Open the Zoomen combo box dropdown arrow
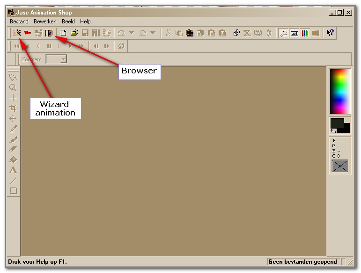The height and width of the screenshot is (273, 361). tap(64, 59)
